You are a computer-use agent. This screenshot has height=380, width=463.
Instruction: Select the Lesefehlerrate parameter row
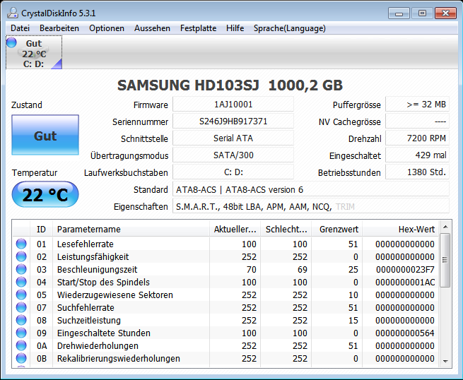click(x=226, y=244)
